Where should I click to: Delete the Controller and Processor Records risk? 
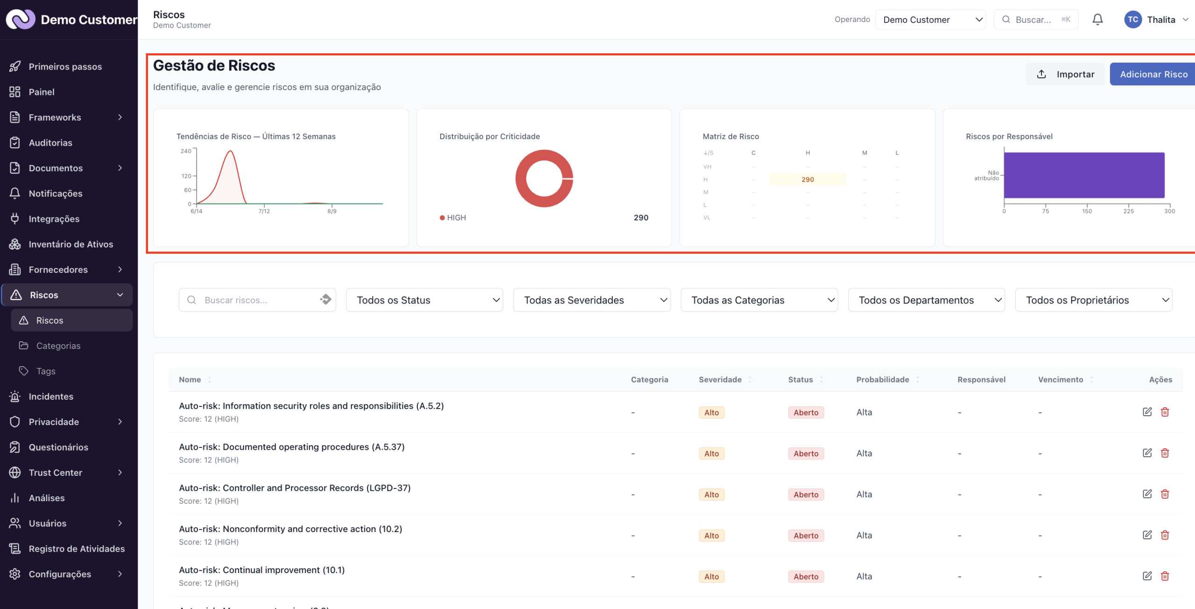(x=1165, y=494)
